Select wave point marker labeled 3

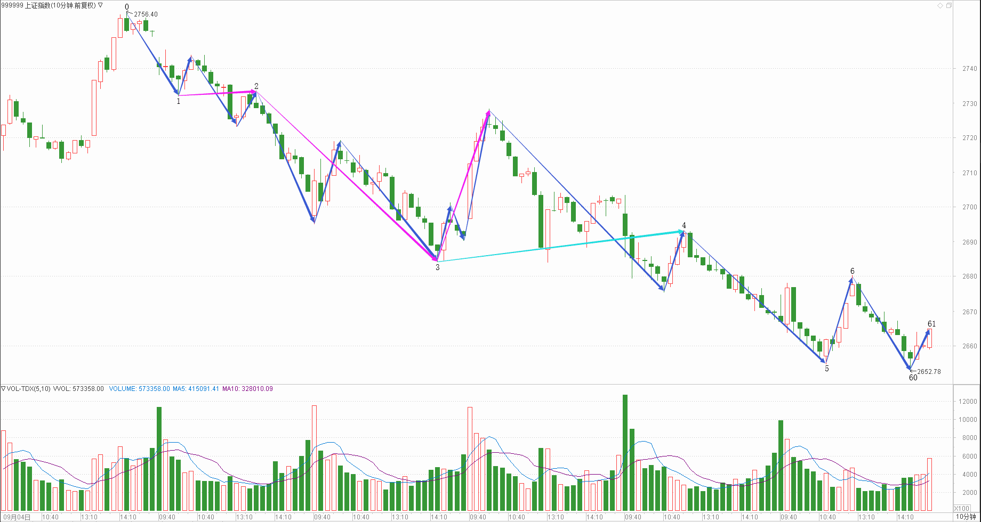point(438,267)
